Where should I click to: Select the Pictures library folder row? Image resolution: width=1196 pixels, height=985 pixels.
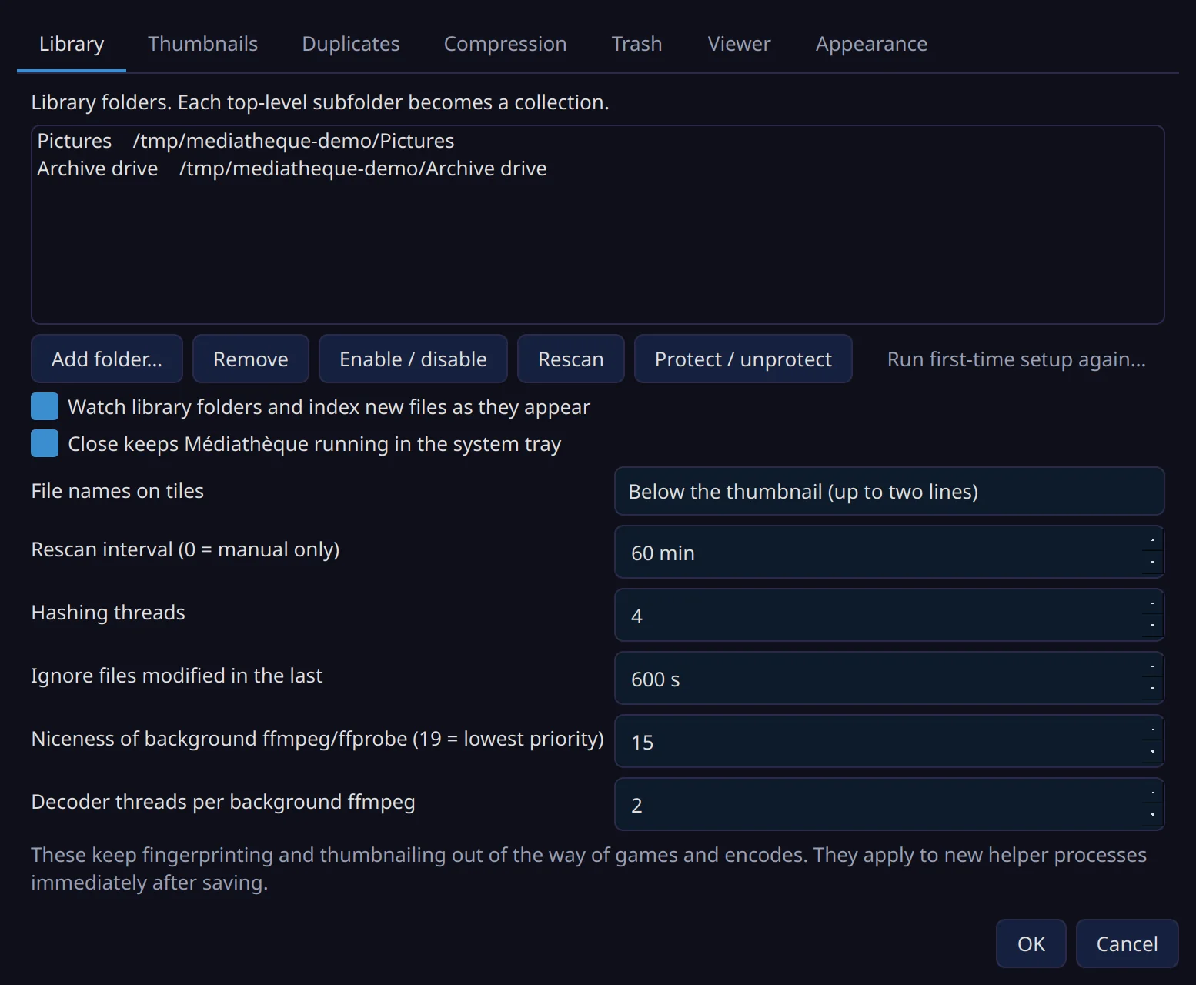tap(597, 141)
